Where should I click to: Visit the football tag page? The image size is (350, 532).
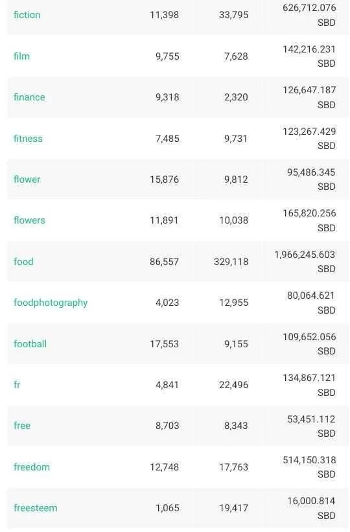point(30,343)
